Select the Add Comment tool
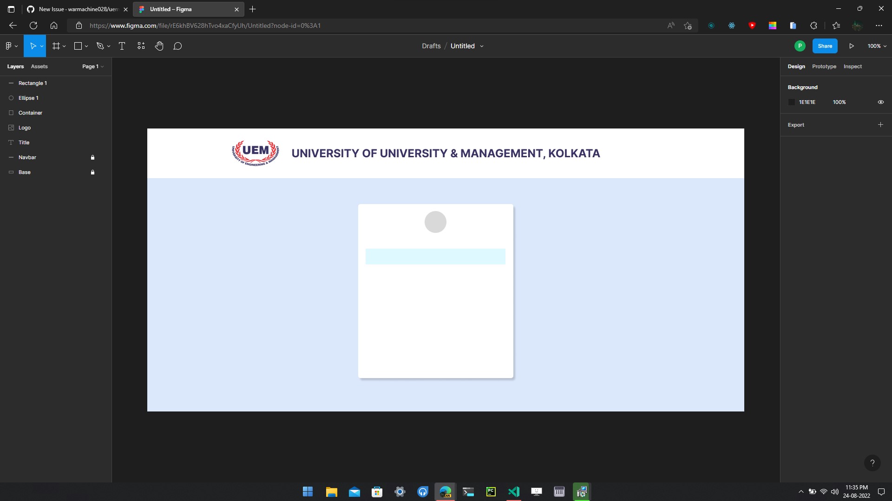The image size is (892, 501). (177, 46)
